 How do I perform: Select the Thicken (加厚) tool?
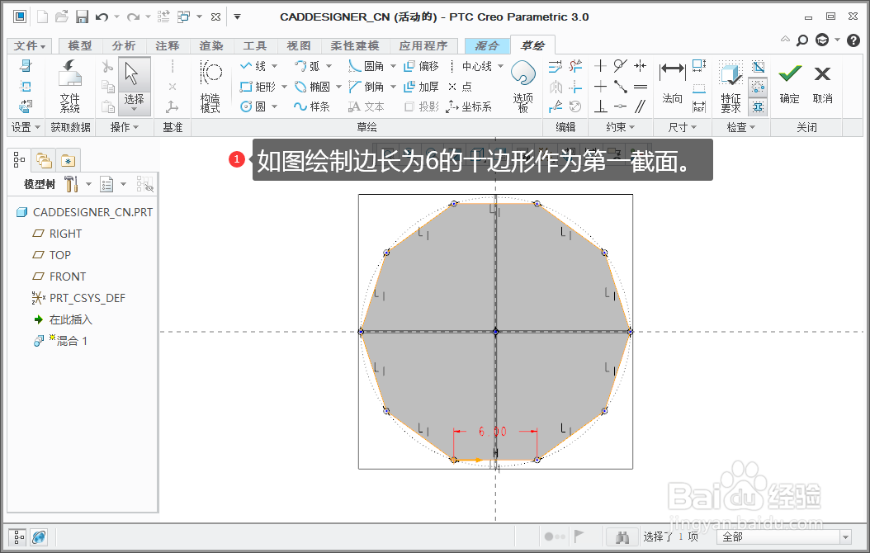click(x=421, y=87)
